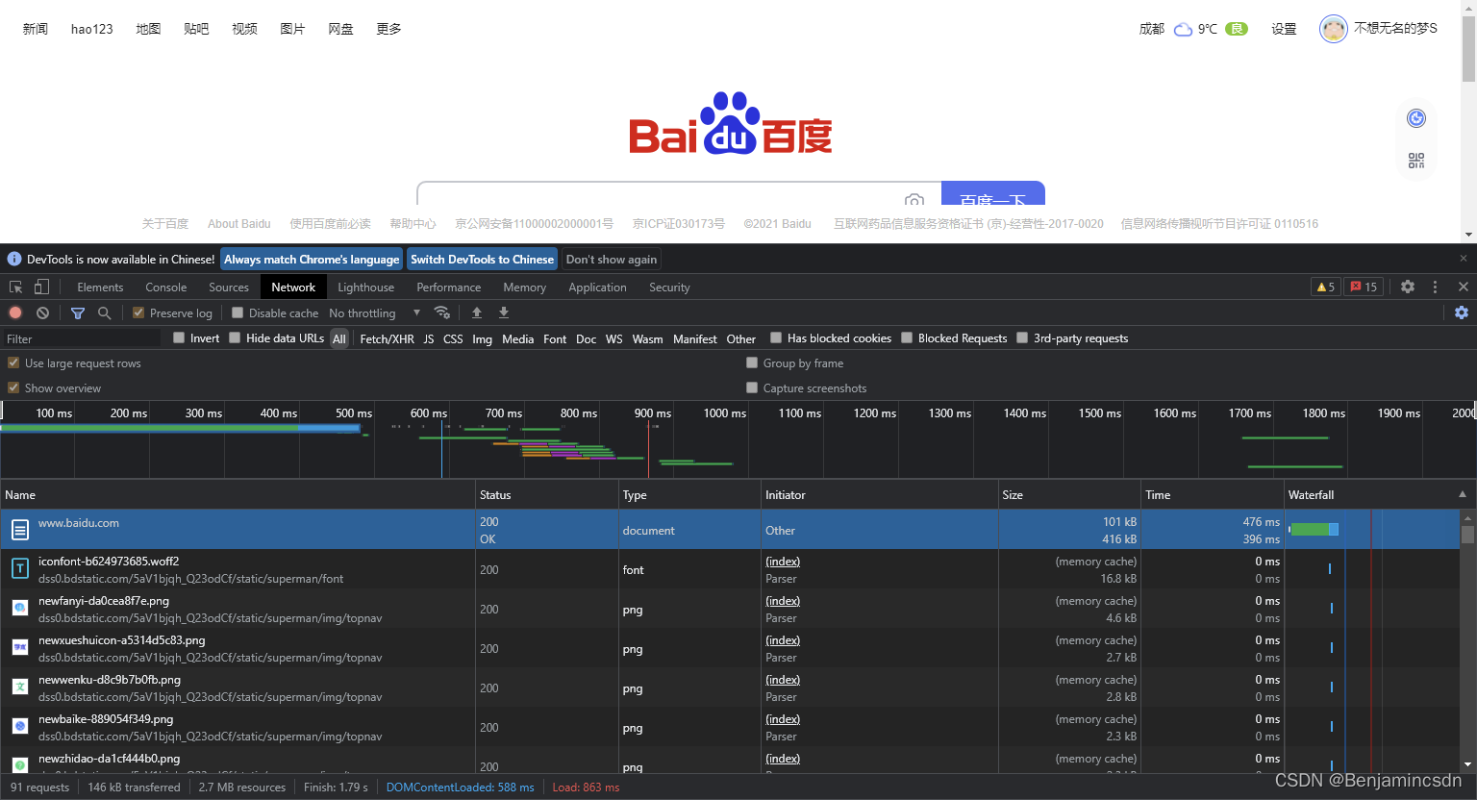
Task: Stop recording network log
Action: (15, 312)
